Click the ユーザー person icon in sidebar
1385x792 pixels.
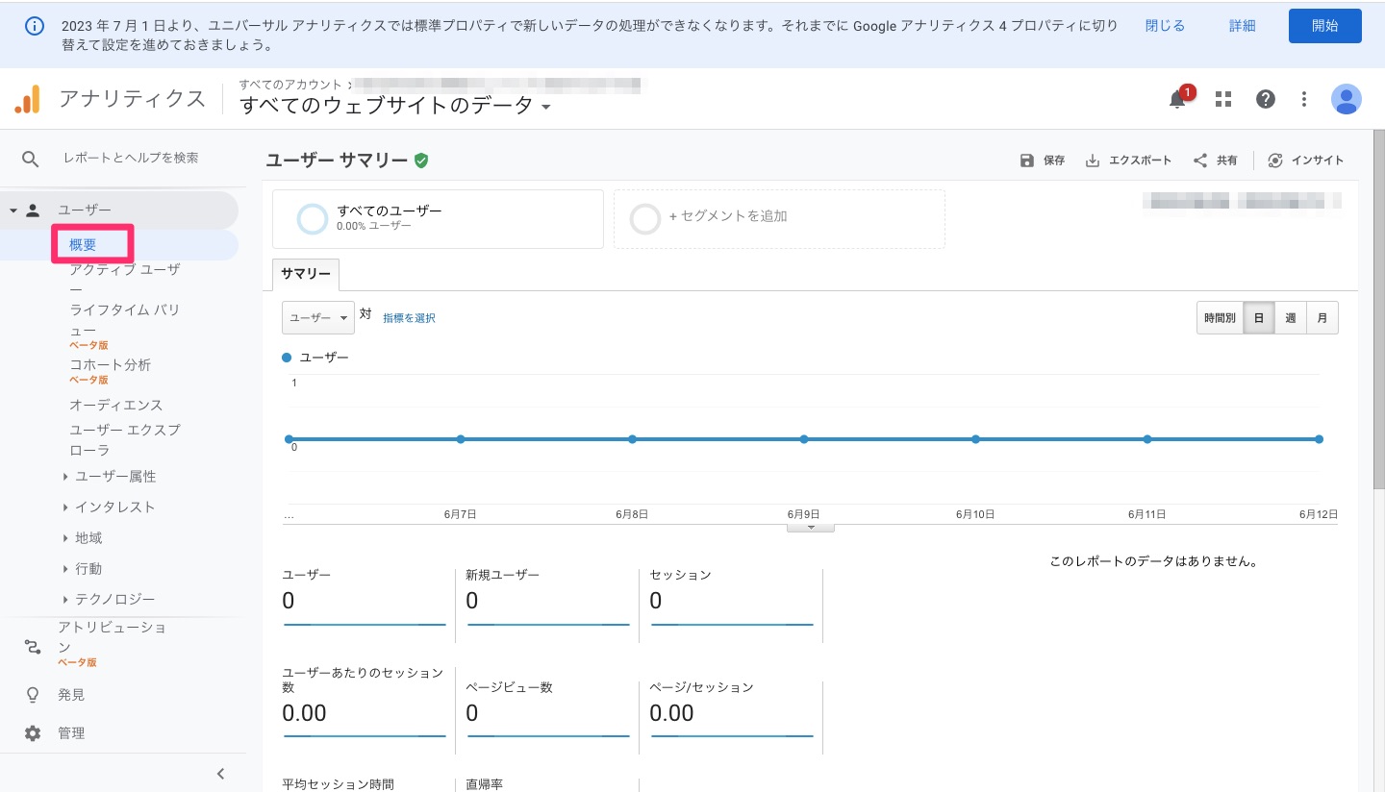coord(33,210)
